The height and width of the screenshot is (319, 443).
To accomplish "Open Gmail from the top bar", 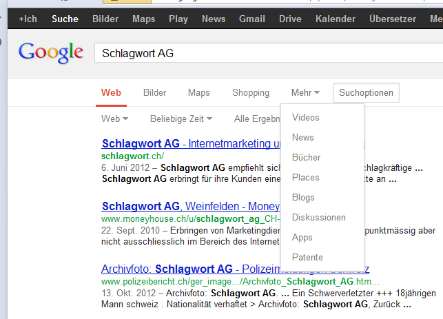I will [x=252, y=19].
